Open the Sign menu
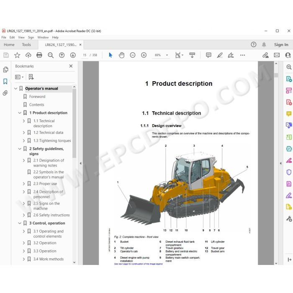Screen dimensions: 293x293 31,37
